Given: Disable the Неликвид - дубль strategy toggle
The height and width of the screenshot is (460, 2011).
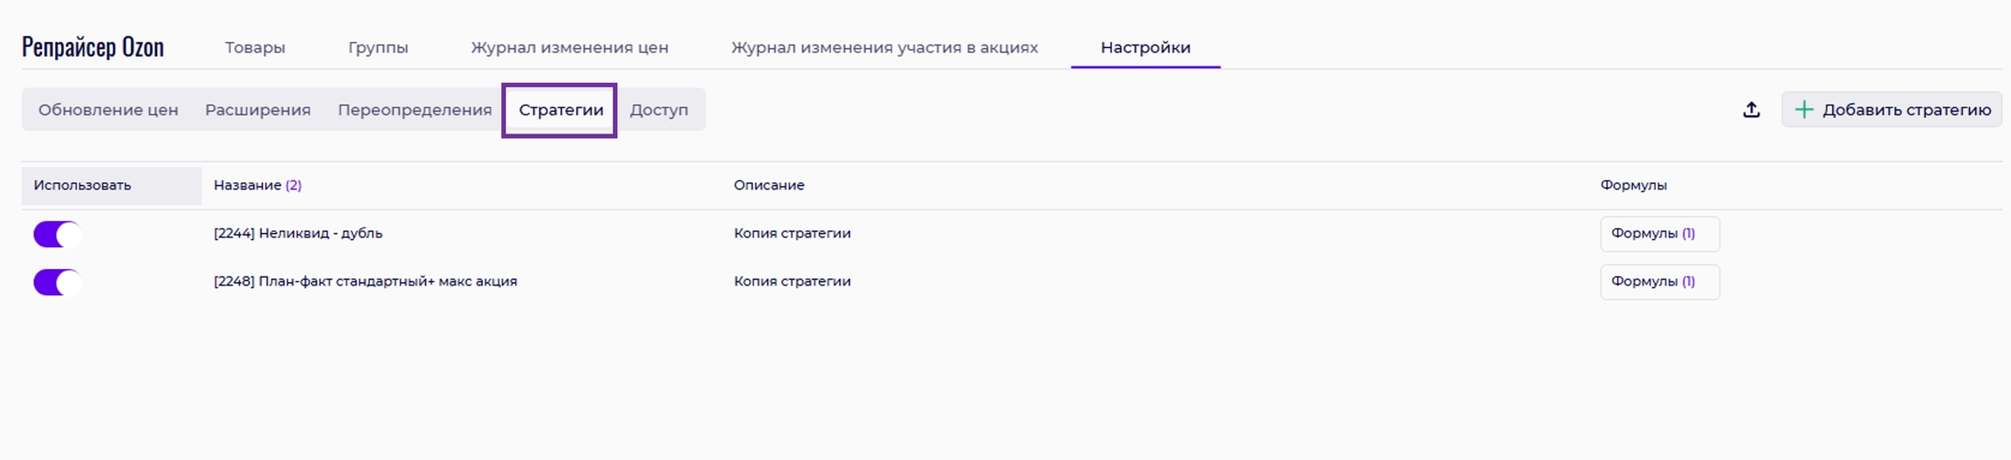Looking at the screenshot, I should pyautogui.click(x=57, y=234).
